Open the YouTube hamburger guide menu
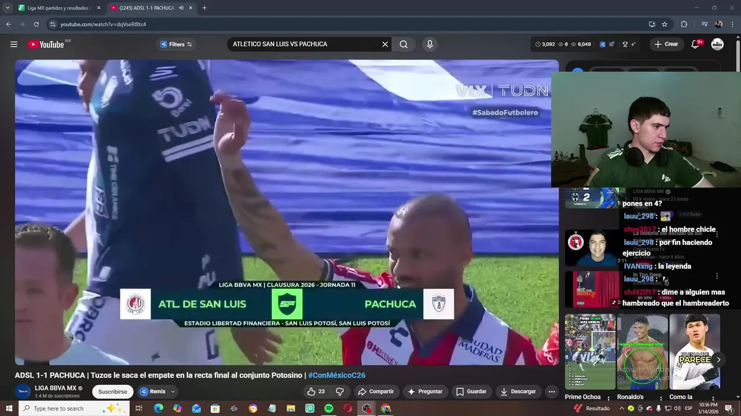Screen dimensions: 741x416 pyautogui.click(x=14, y=44)
